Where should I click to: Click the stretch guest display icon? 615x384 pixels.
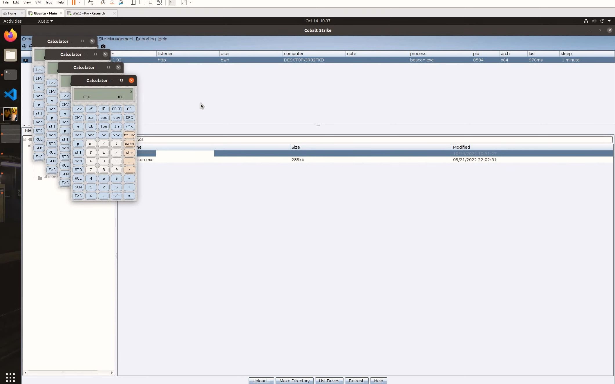pyautogui.click(x=184, y=2)
